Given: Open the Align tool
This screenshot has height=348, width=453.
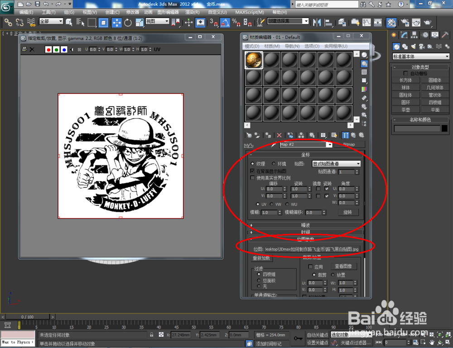Looking at the screenshot, I should (328, 23).
